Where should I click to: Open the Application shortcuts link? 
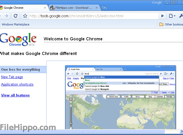(x=17, y=85)
